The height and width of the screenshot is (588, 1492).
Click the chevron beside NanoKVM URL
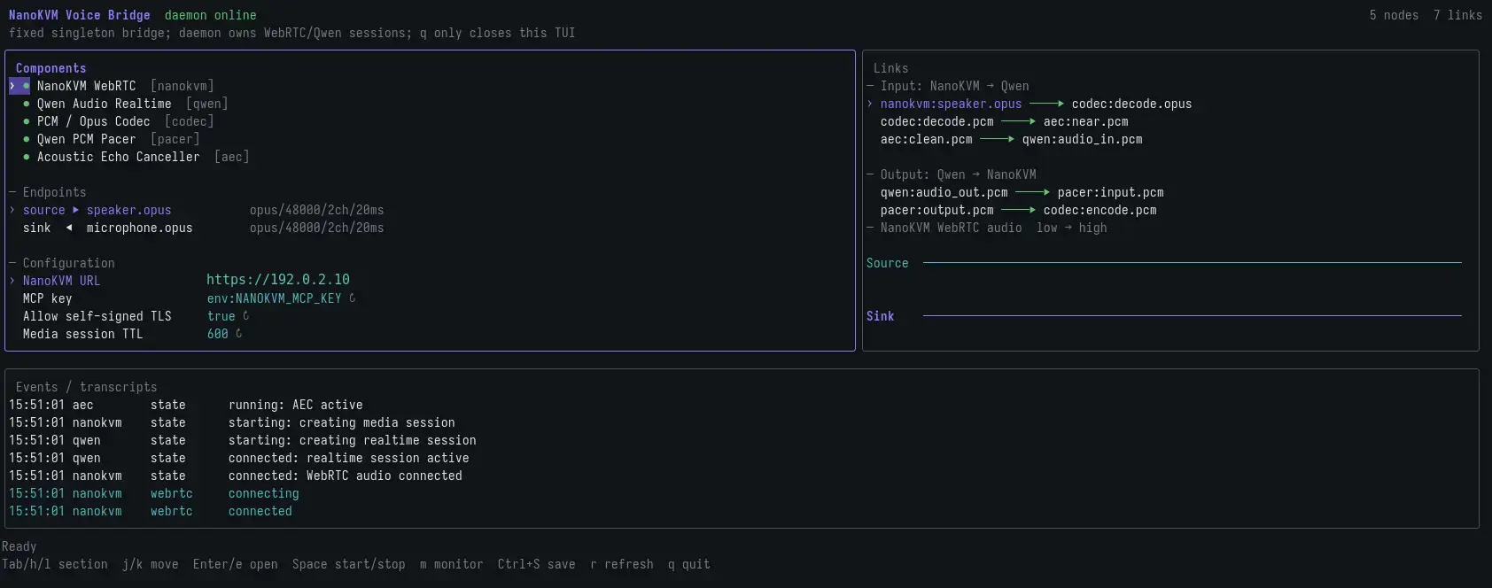click(x=12, y=281)
